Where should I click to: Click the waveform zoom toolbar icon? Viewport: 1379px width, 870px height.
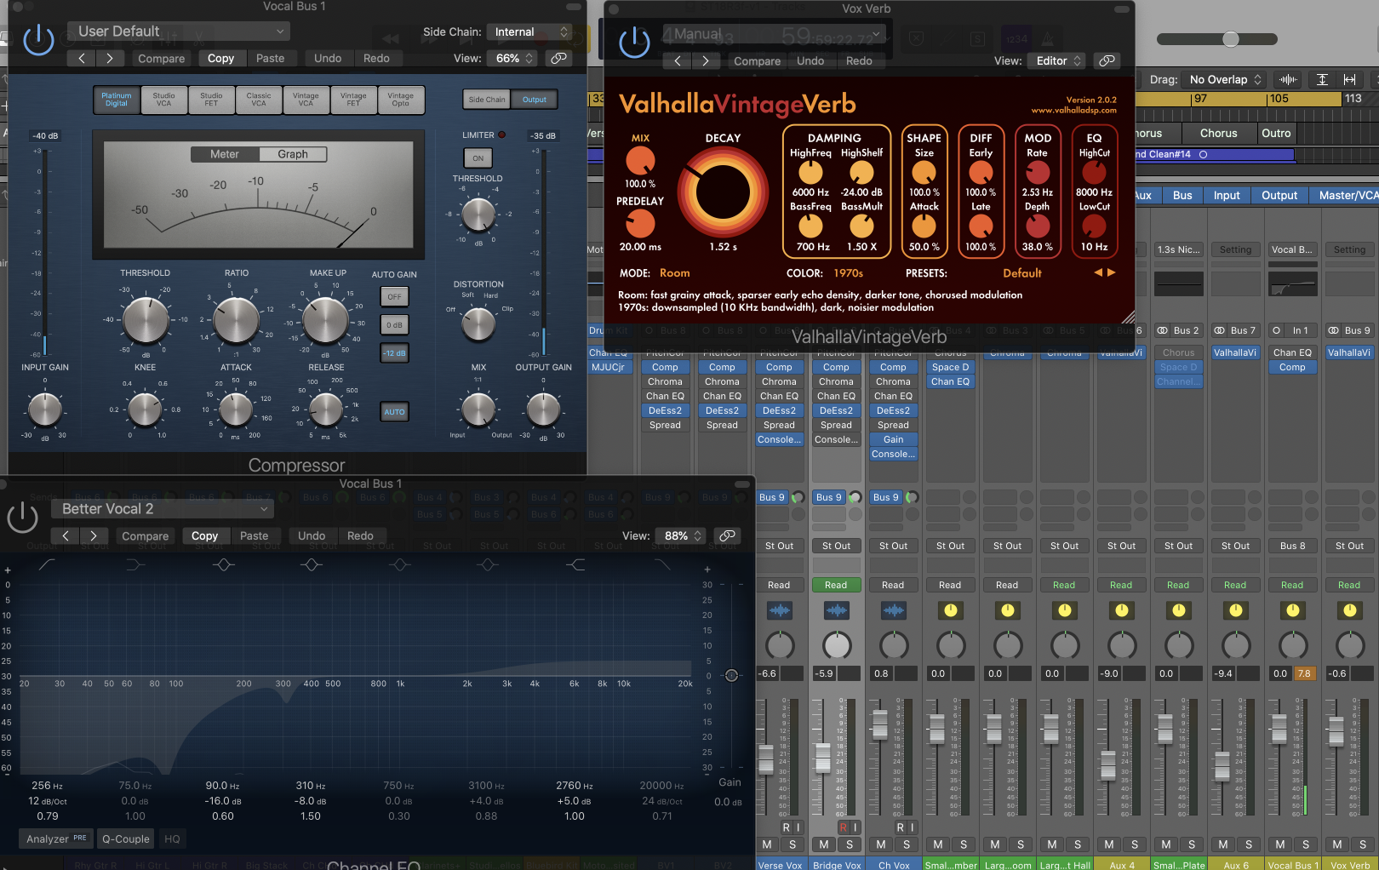[1288, 79]
